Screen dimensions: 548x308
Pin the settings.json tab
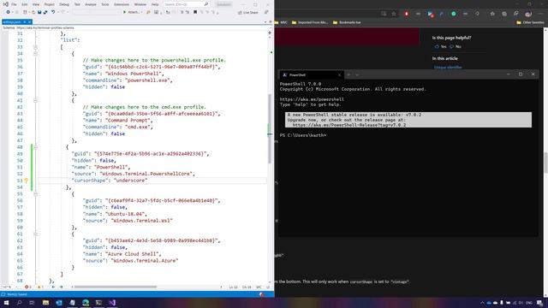[25, 22]
